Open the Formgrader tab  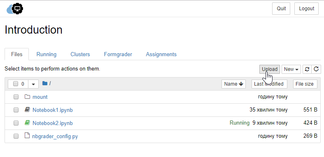(x=118, y=55)
